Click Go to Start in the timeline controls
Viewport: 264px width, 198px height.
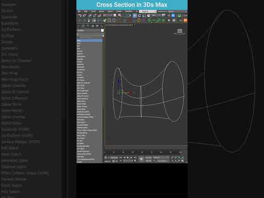click(121, 157)
